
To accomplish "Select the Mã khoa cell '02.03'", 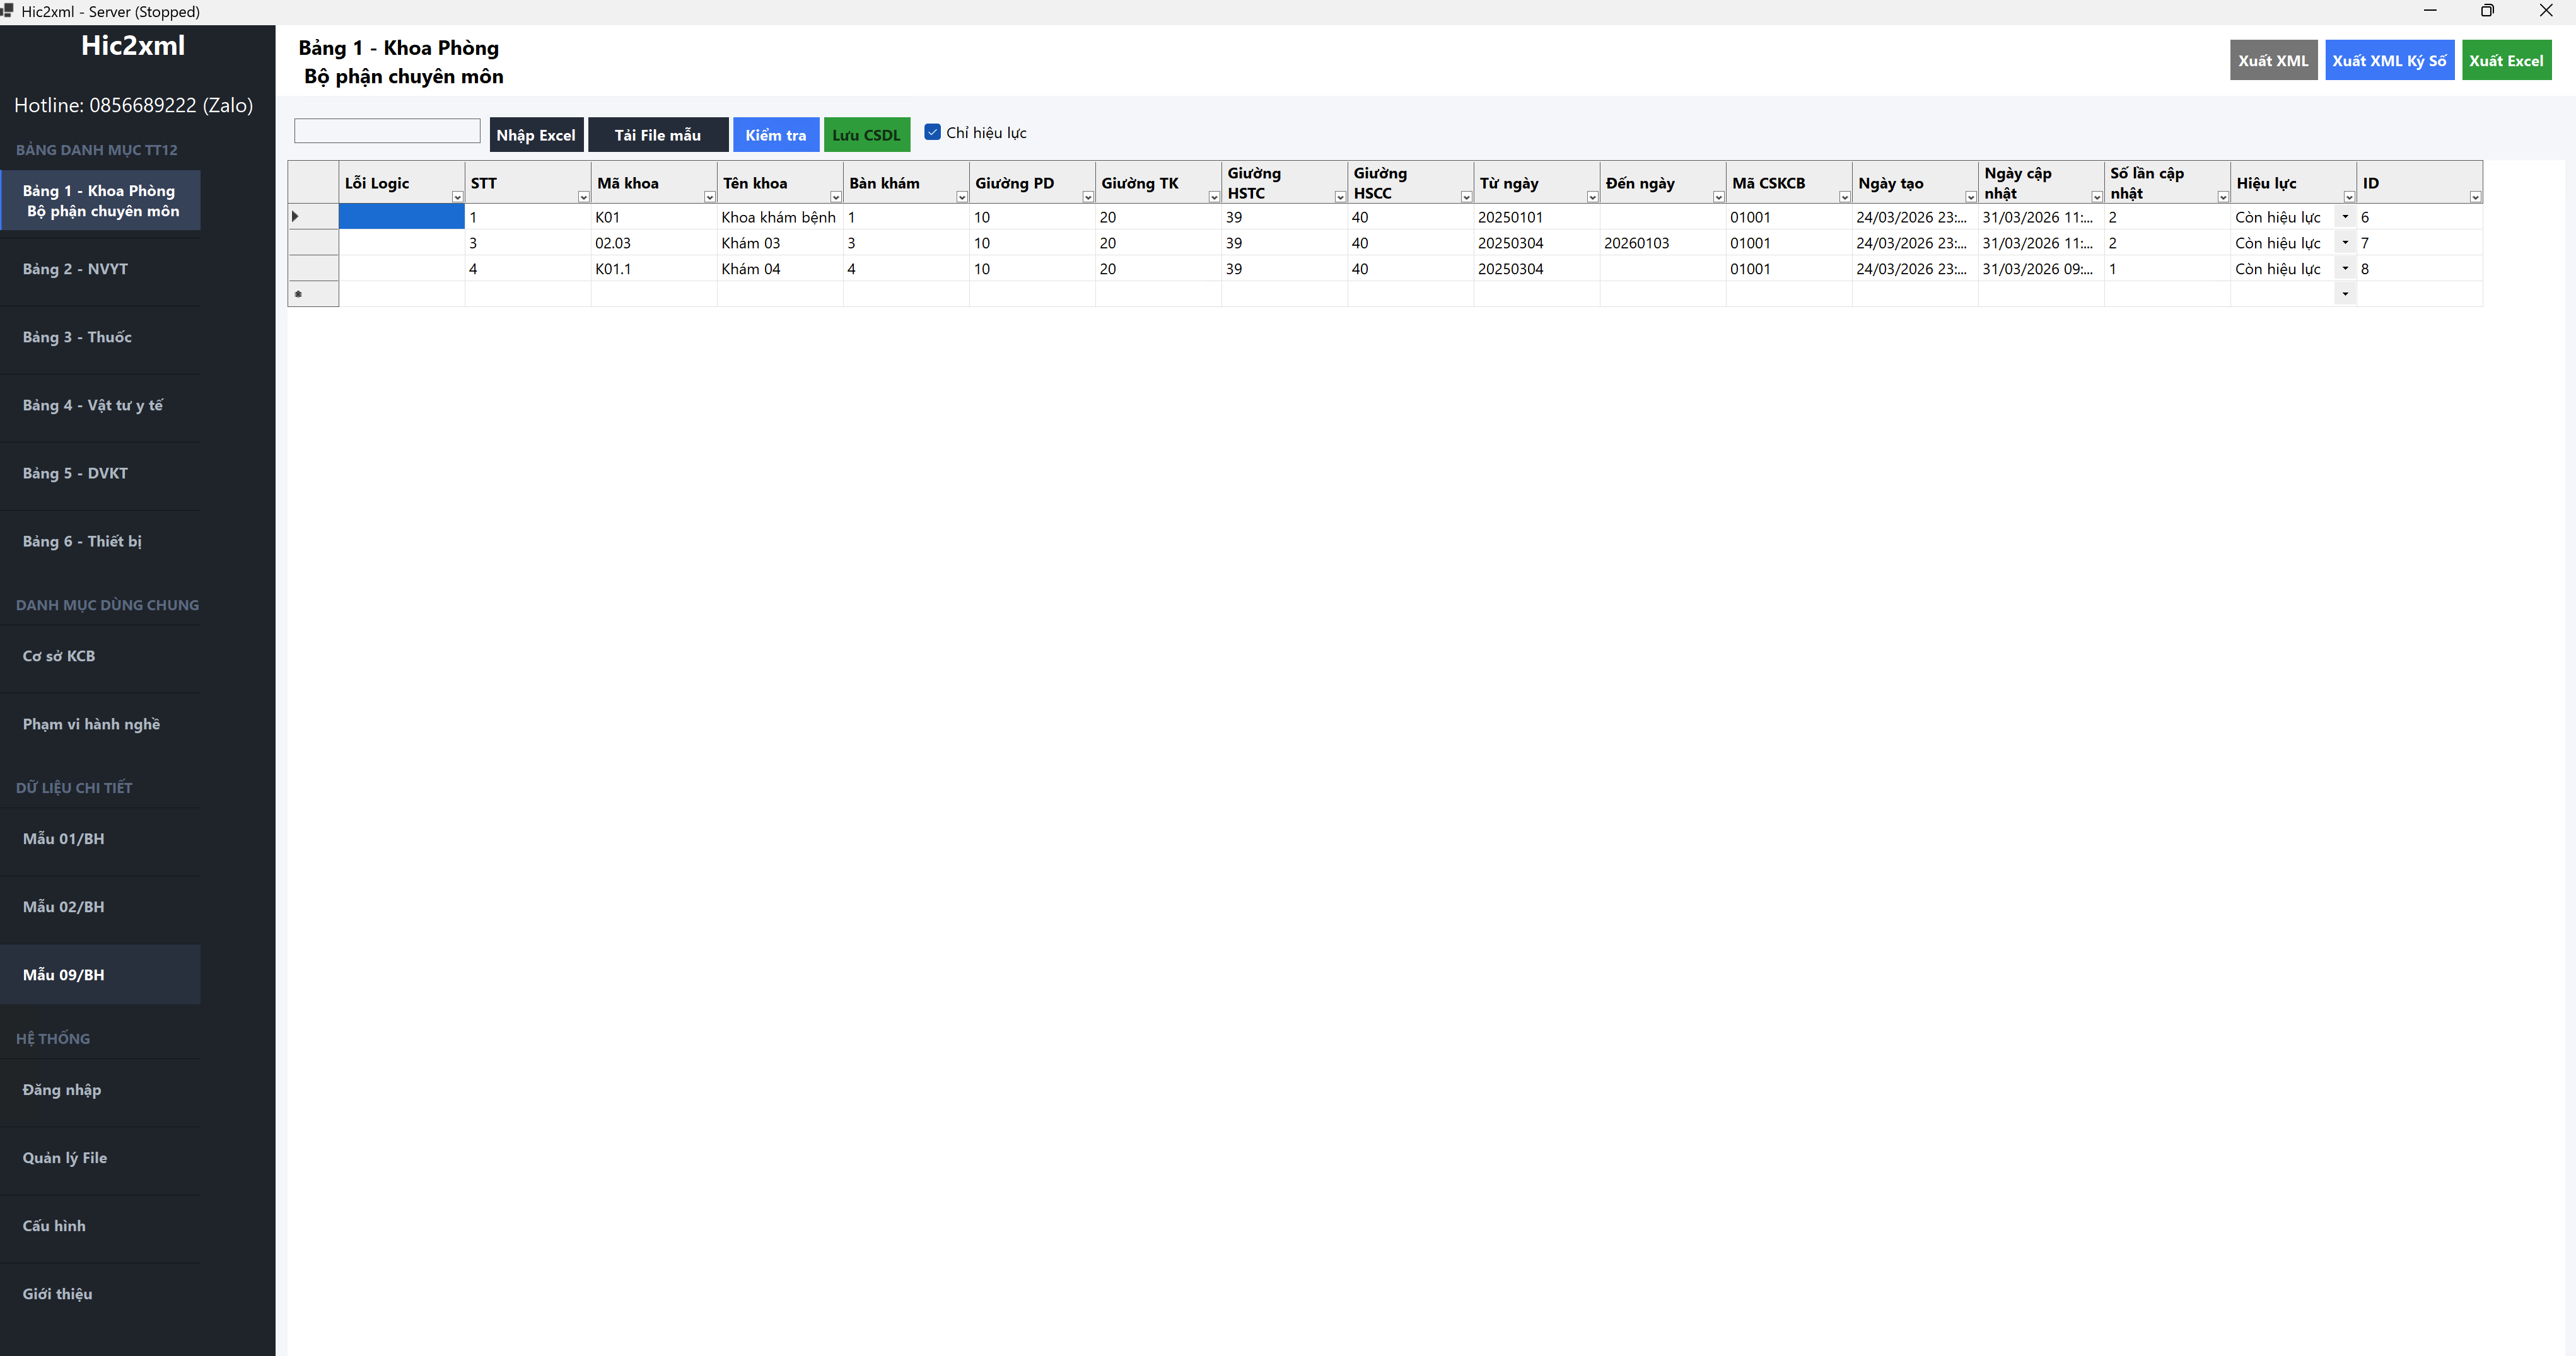I will 653,243.
